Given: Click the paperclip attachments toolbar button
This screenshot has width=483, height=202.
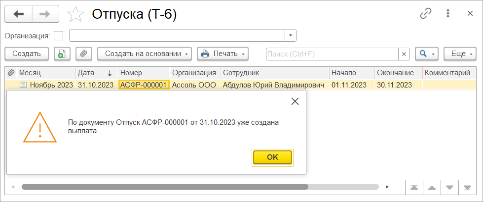Looking at the screenshot, I should (x=84, y=54).
